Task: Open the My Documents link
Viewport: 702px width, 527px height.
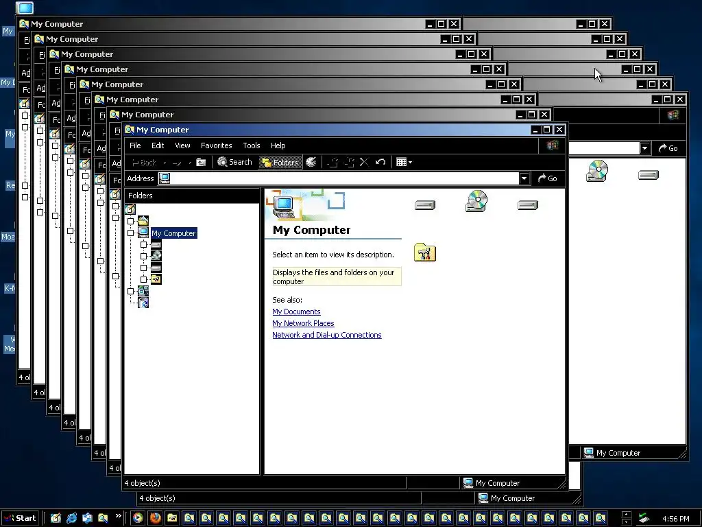Action: point(296,312)
